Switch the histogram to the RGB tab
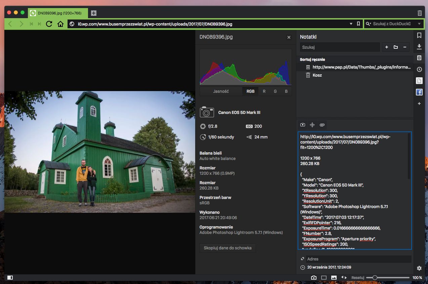Screen dimensions: 428x284 tap(250, 91)
